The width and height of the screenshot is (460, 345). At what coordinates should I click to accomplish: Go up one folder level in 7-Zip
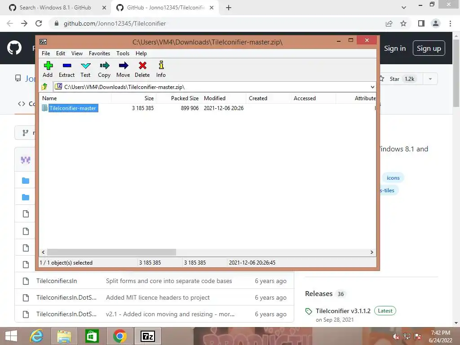(44, 87)
